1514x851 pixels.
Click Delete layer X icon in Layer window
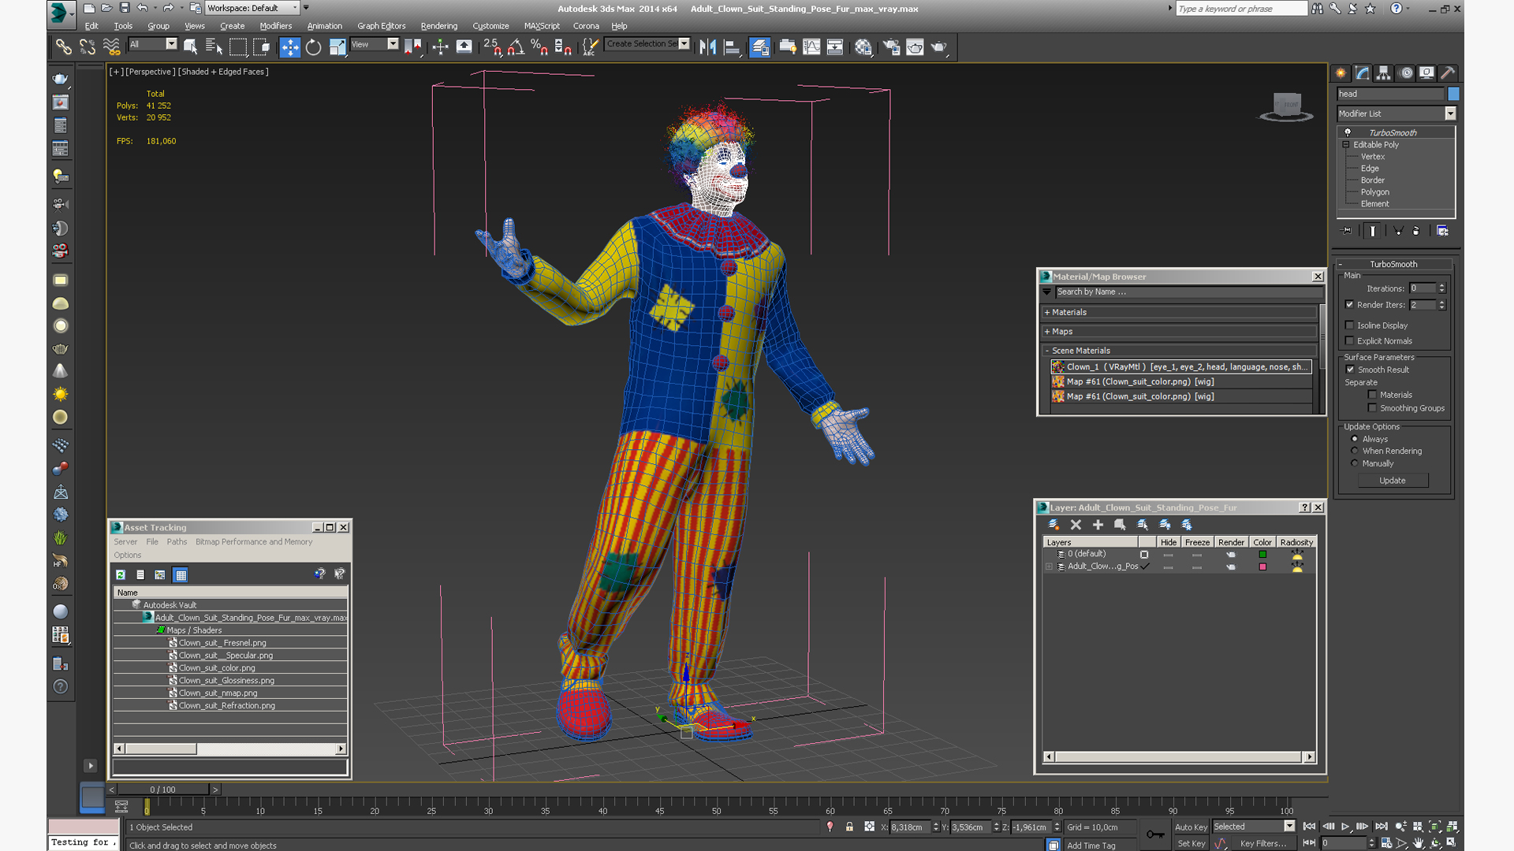pos(1076,525)
